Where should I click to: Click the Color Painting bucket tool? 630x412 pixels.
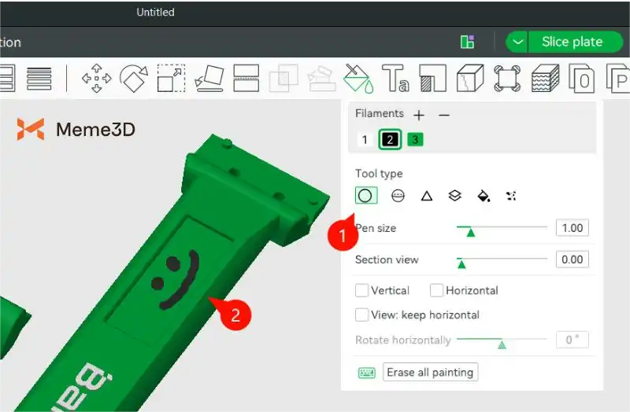[x=358, y=78]
